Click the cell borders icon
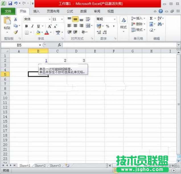Viewport: 181px width, 174px height. click(27, 33)
